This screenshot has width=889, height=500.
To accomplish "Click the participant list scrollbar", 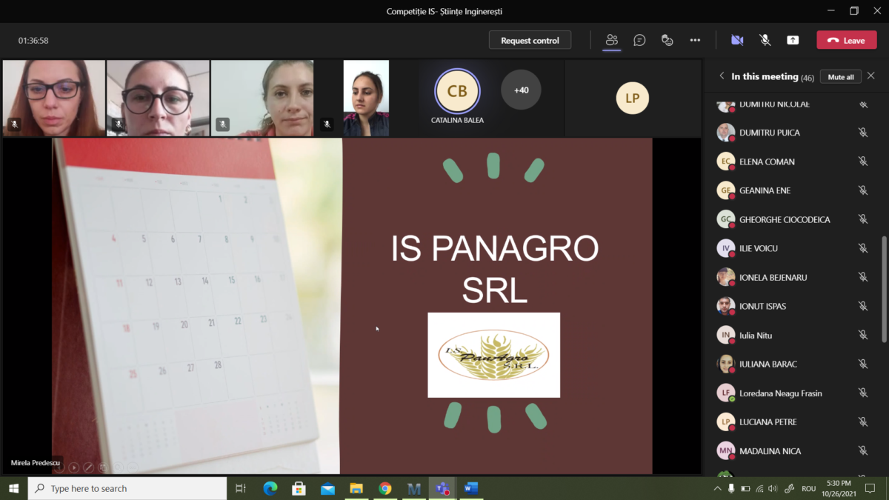I will (884, 289).
